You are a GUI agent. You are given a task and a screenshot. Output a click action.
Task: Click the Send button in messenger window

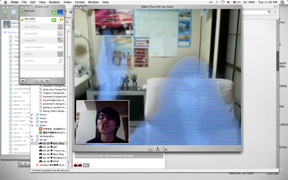coord(13,14)
